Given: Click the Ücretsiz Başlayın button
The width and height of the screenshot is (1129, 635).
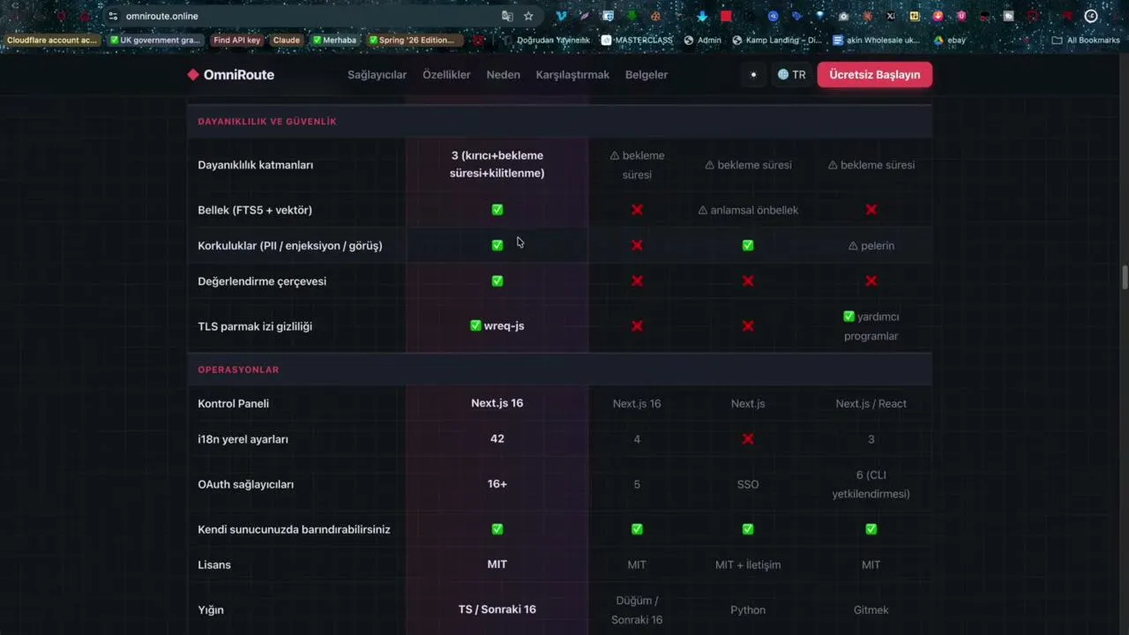Looking at the screenshot, I should (874, 75).
